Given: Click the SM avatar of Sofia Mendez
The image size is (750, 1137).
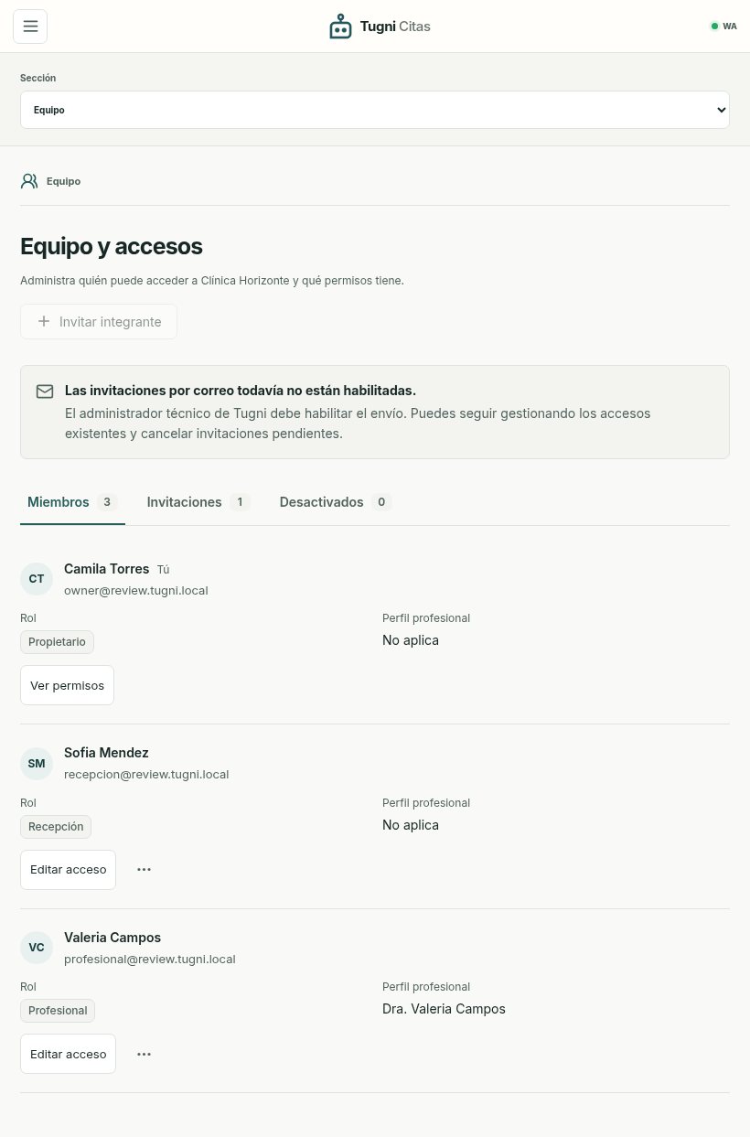Looking at the screenshot, I should (x=37, y=764).
